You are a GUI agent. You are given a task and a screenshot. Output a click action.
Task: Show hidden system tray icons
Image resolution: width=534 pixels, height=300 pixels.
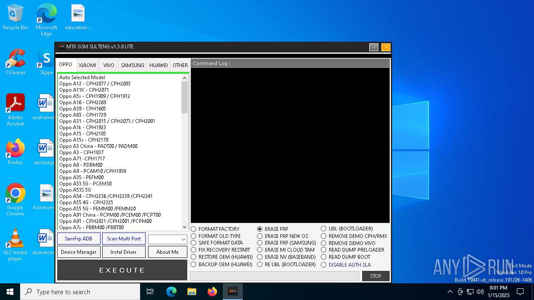tap(450, 292)
